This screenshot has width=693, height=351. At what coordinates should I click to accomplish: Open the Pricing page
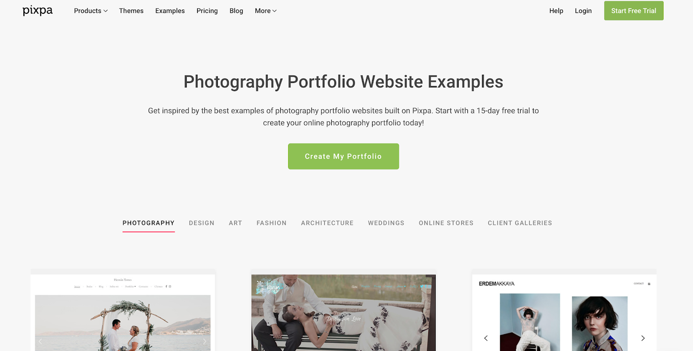207,11
